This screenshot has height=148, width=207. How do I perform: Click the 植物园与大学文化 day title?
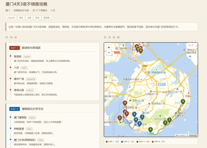coord(33,109)
